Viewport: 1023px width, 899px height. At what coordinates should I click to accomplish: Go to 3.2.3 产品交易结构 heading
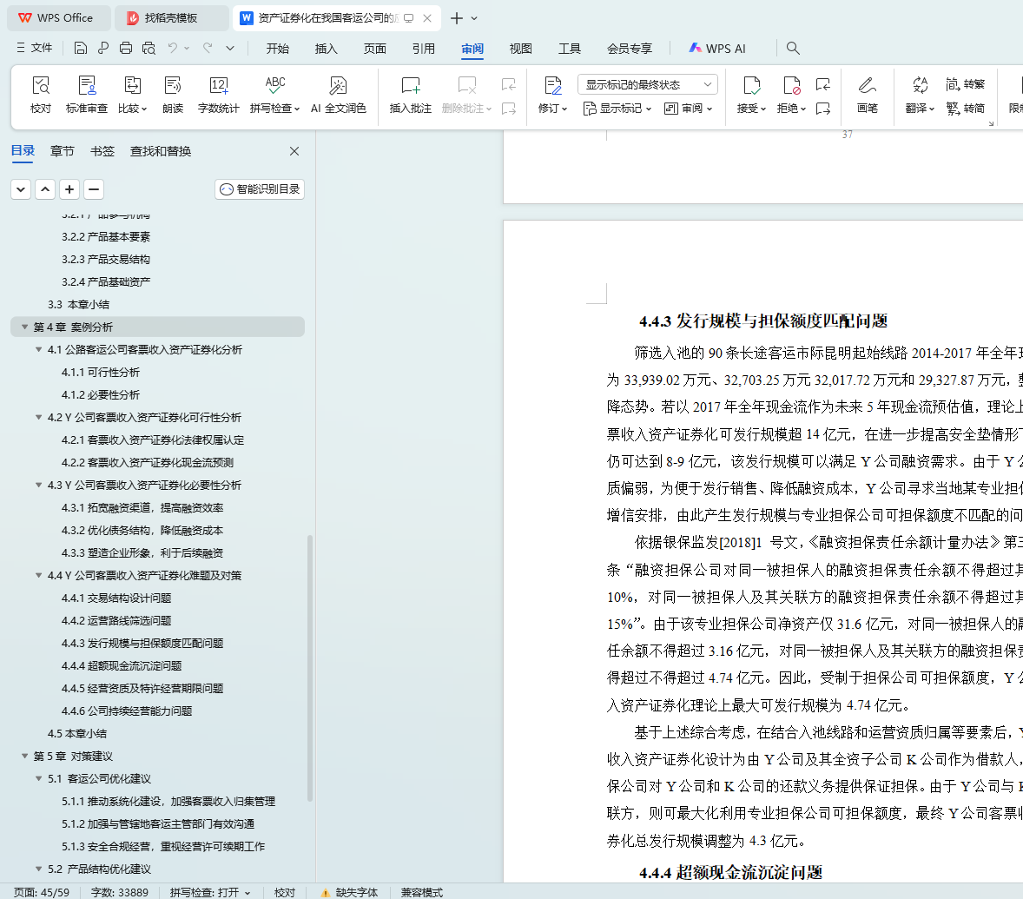[106, 259]
